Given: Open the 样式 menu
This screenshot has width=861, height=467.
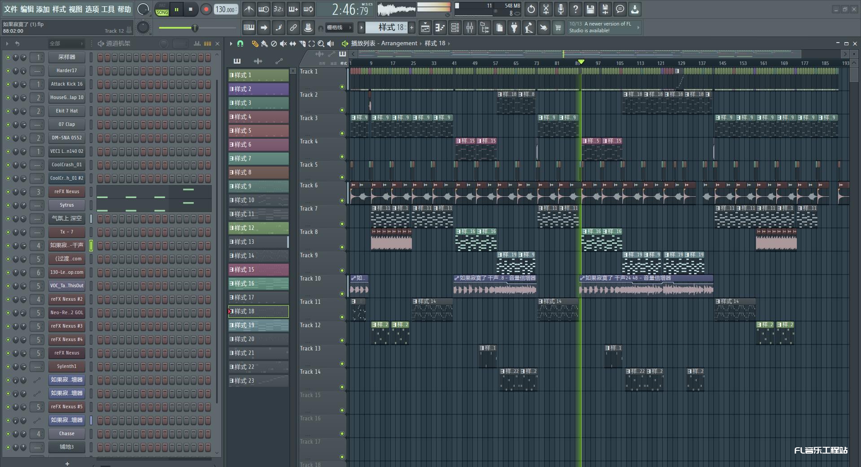Looking at the screenshot, I should 59,9.
